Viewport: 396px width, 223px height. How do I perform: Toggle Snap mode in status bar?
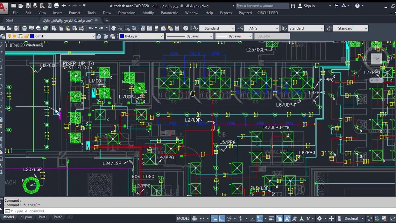point(202,218)
